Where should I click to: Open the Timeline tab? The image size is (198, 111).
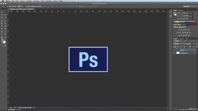19,110
